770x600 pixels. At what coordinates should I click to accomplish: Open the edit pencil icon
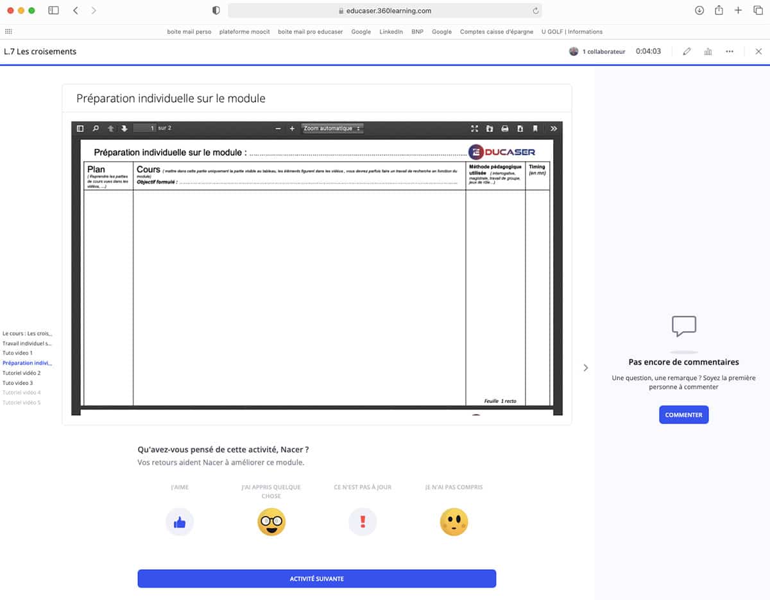[x=687, y=51]
